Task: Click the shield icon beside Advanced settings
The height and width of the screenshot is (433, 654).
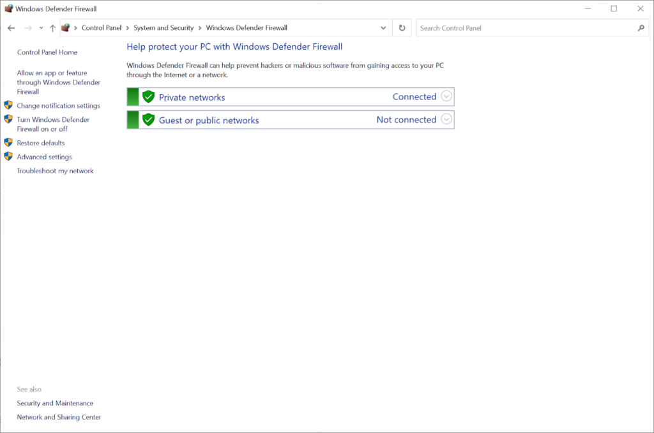Action: [8, 157]
